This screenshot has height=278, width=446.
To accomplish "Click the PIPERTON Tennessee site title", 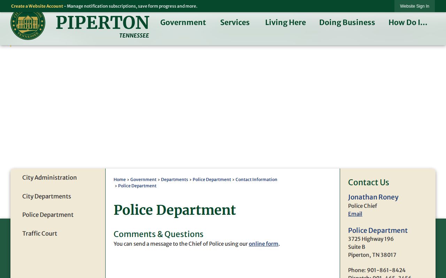I will (102, 26).
